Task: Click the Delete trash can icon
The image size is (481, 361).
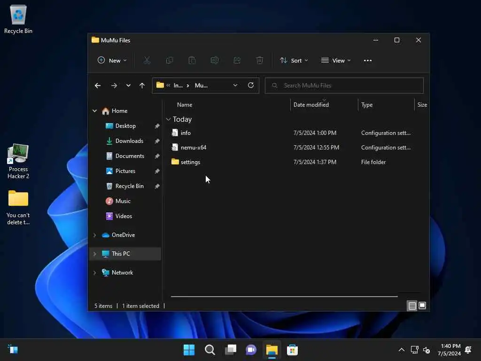Action: [259, 61]
